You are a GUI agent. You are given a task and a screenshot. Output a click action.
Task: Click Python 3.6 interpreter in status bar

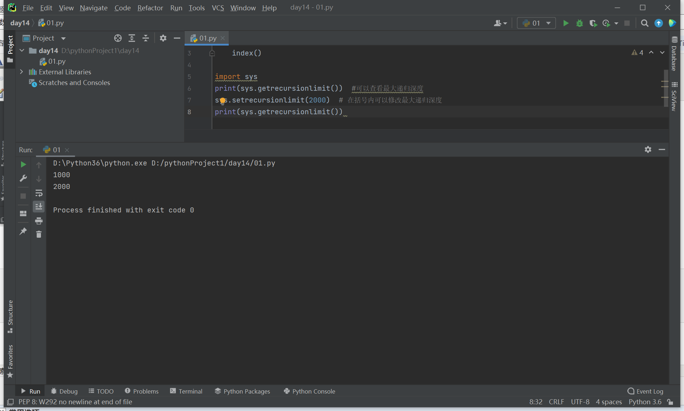[645, 402]
